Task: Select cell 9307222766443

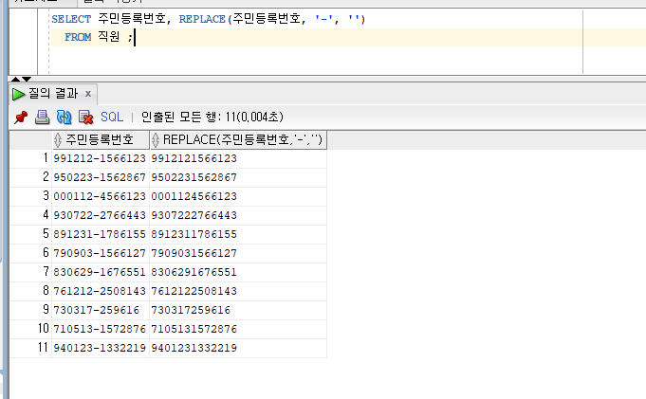Action: [x=238, y=215]
